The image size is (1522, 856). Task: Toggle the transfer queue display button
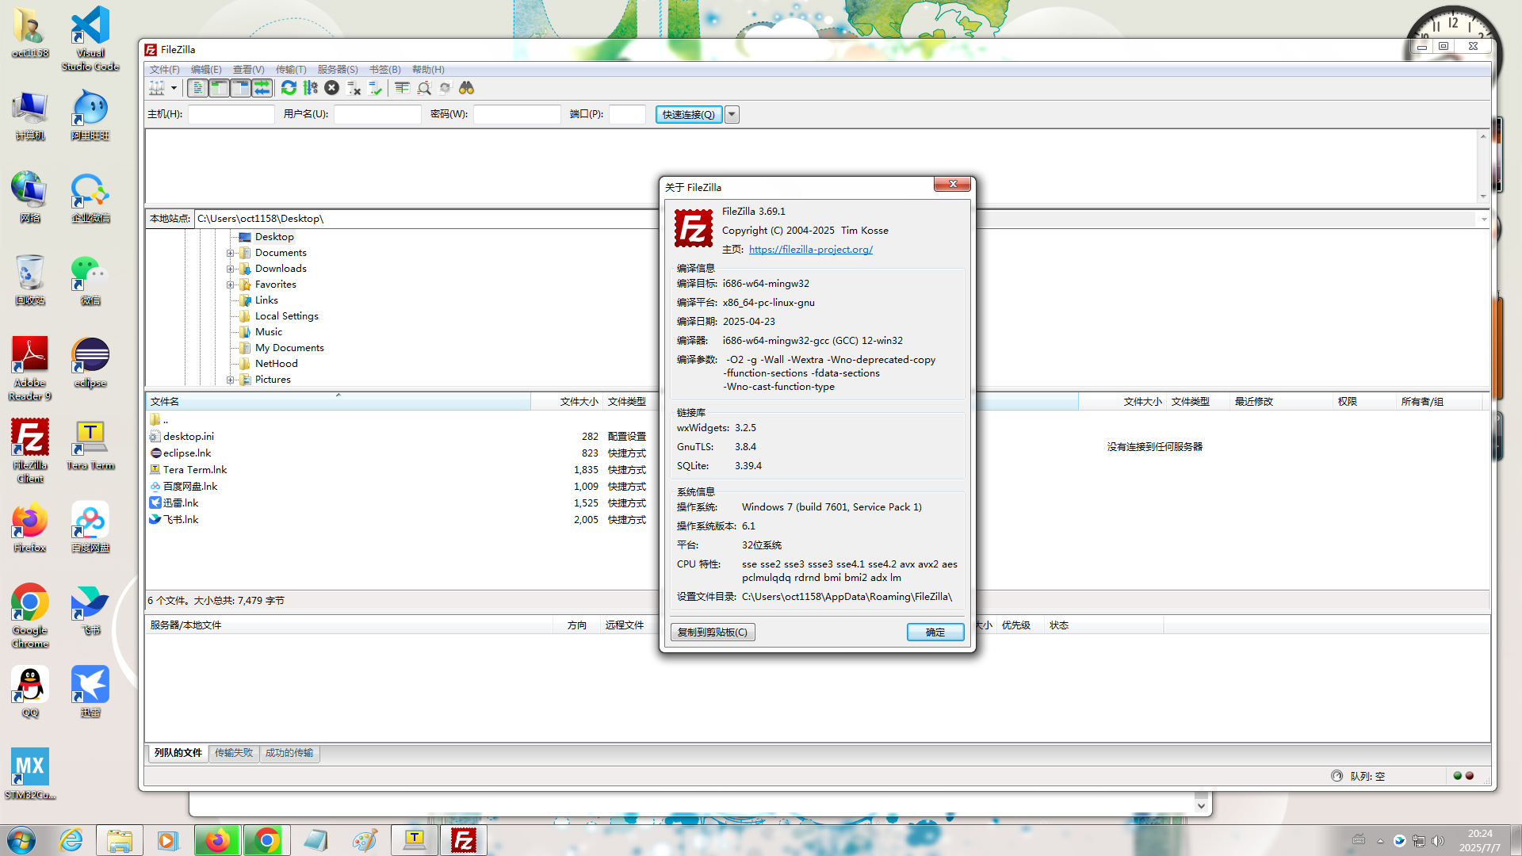tap(262, 88)
